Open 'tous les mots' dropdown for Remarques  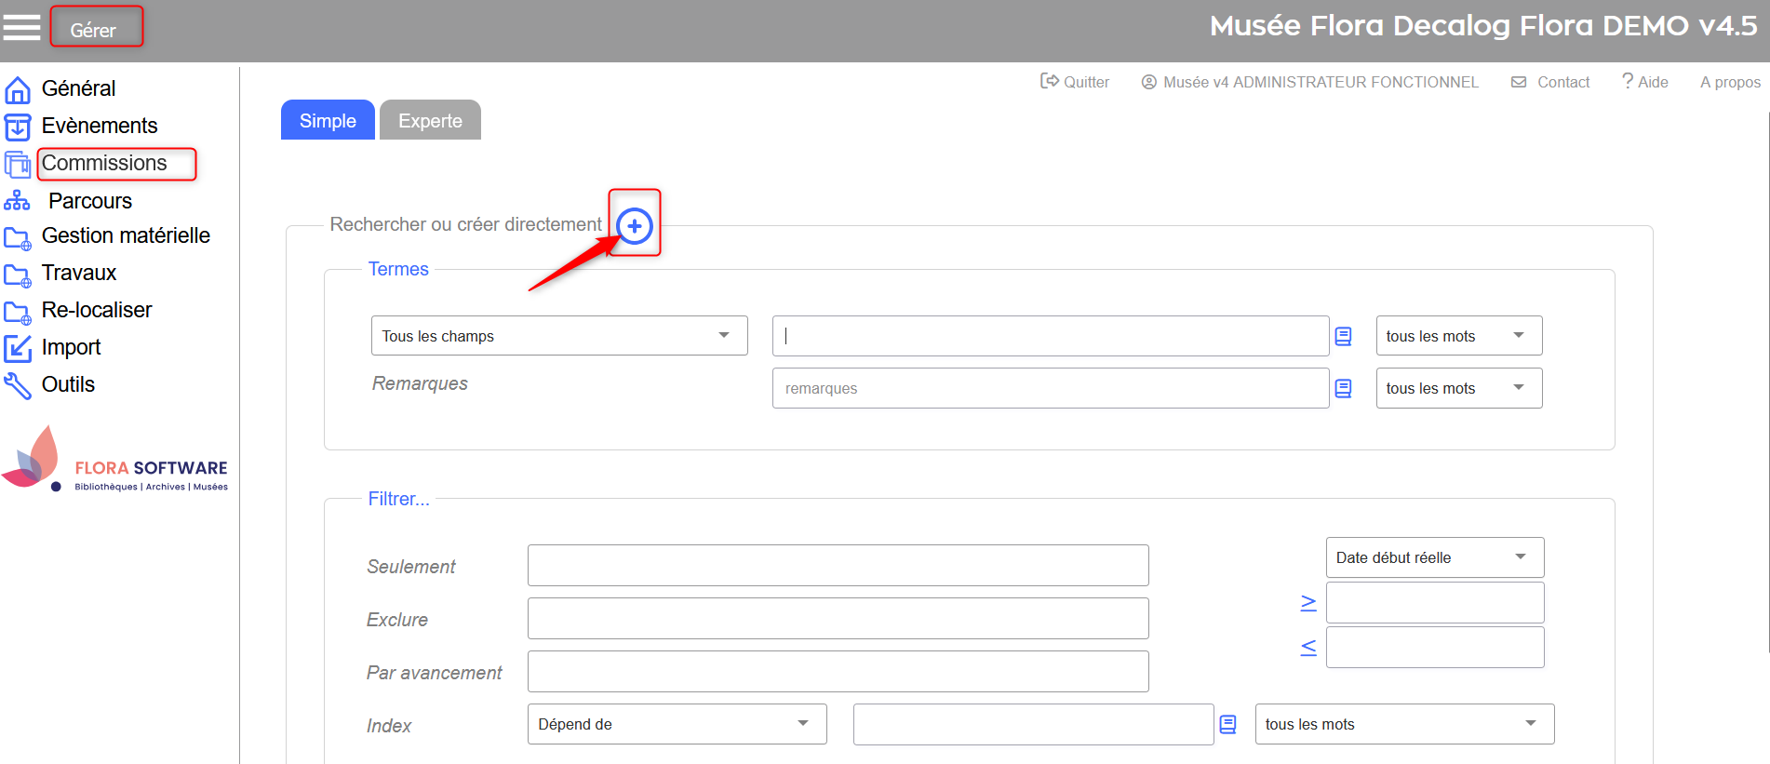(x=1457, y=388)
